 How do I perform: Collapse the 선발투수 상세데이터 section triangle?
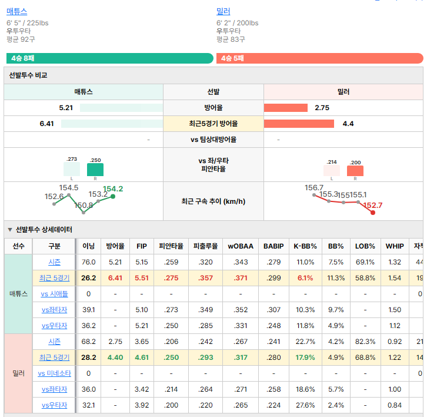pos(10,230)
